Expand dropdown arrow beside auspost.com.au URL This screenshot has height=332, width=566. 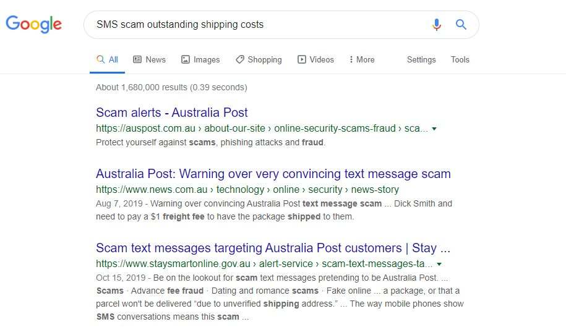tap(434, 129)
